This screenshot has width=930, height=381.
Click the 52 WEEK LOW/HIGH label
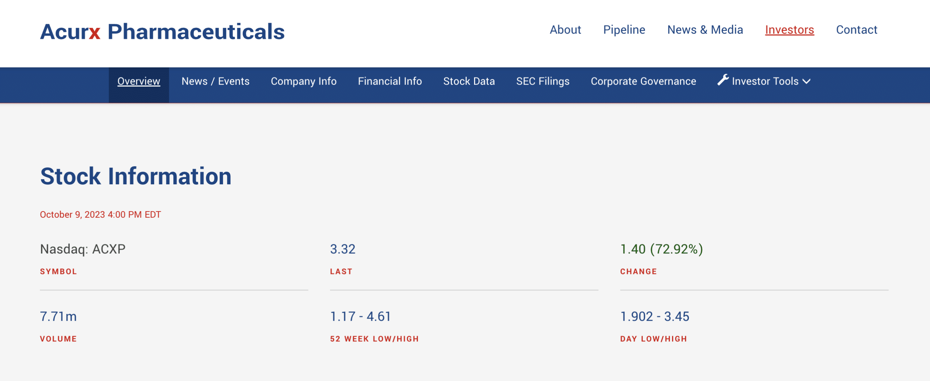[x=374, y=339]
